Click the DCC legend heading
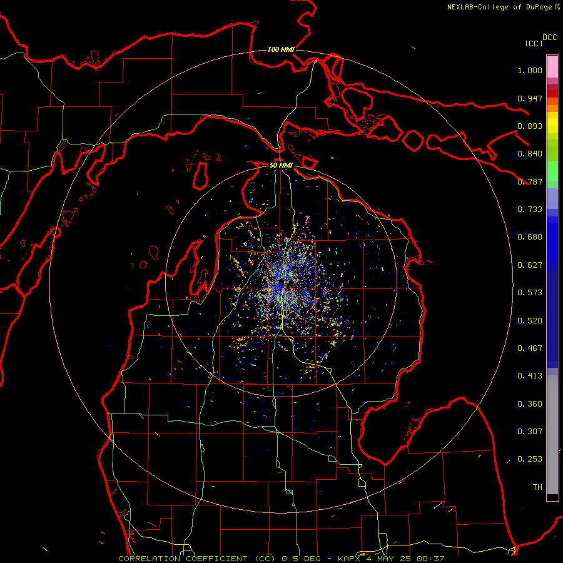 (549, 38)
